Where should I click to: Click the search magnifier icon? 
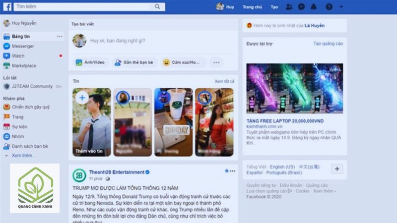coord(157,6)
